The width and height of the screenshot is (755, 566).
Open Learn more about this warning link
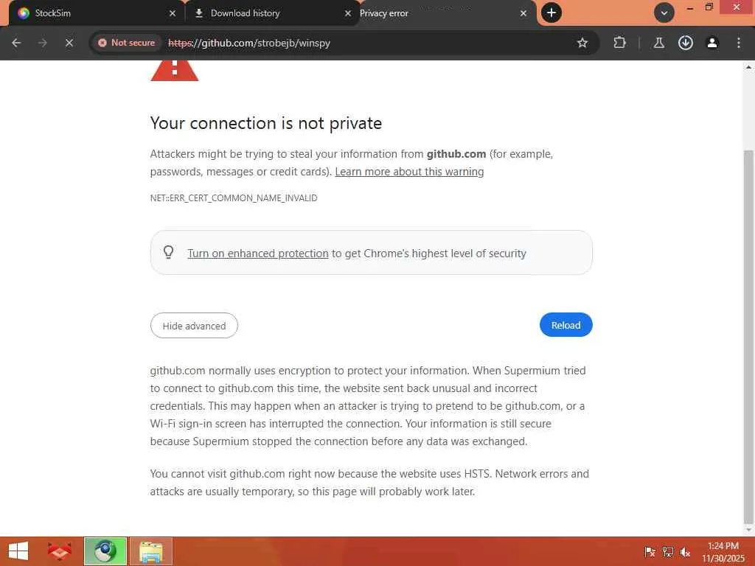tap(409, 172)
